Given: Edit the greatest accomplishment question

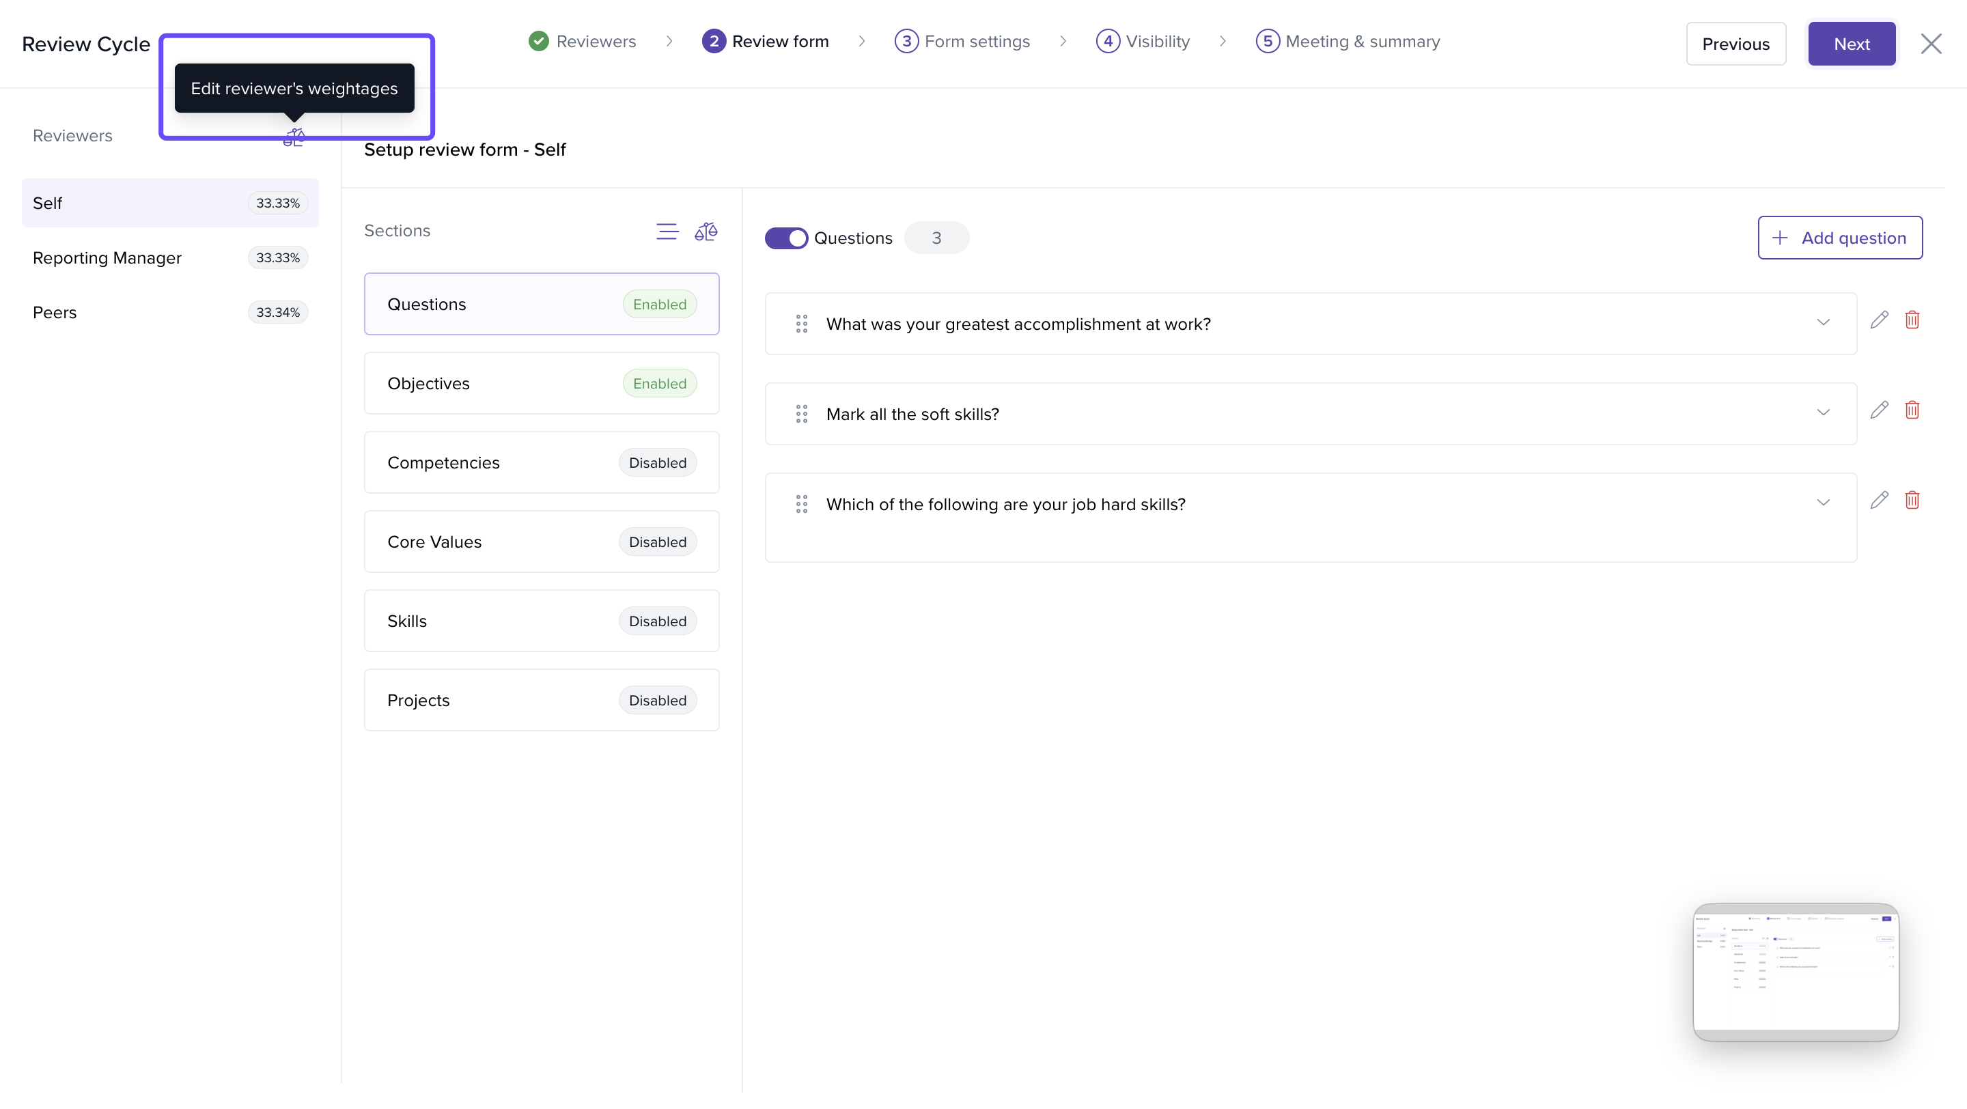Looking at the screenshot, I should pyautogui.click(x=1879, y=320).
